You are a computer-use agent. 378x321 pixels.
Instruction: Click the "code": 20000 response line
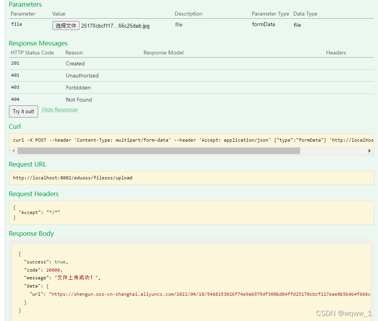(x=43, y=270)
